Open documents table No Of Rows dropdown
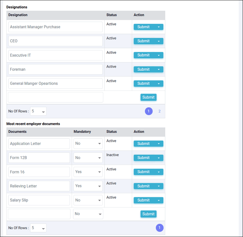243x237 pixels. pos(38,228)
